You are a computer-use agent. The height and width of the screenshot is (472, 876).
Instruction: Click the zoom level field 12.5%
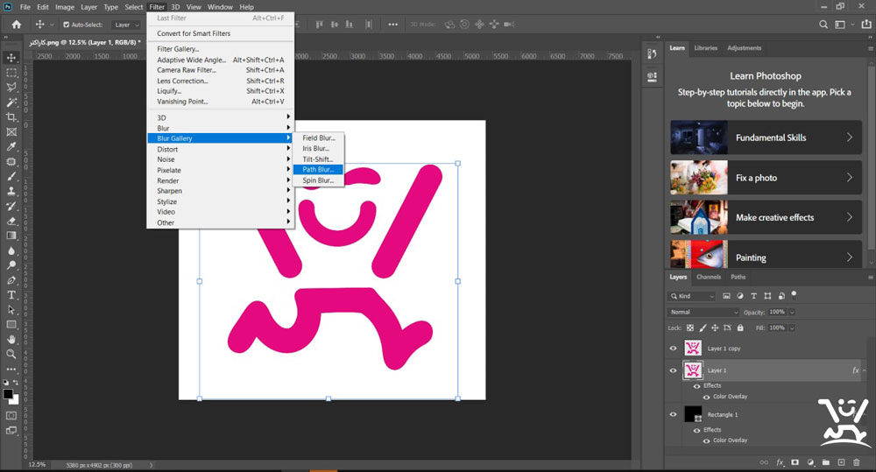pyautogui.click(x=37, y=465)
